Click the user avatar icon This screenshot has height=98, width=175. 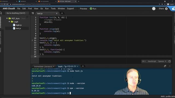[154, 9]
